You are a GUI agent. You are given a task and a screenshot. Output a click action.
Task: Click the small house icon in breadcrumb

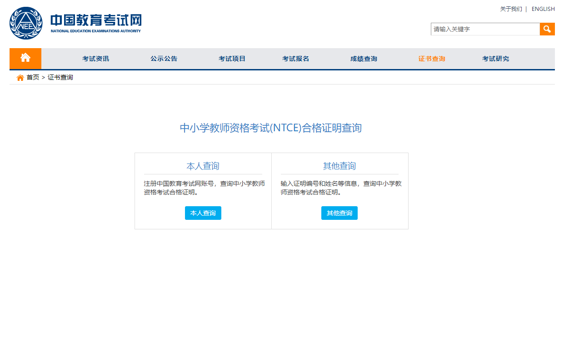(x=20, y=78)
